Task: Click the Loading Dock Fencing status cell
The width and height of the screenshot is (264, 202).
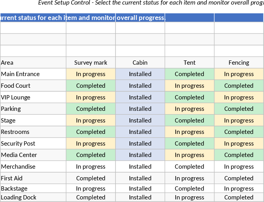Action: point(239,197)
